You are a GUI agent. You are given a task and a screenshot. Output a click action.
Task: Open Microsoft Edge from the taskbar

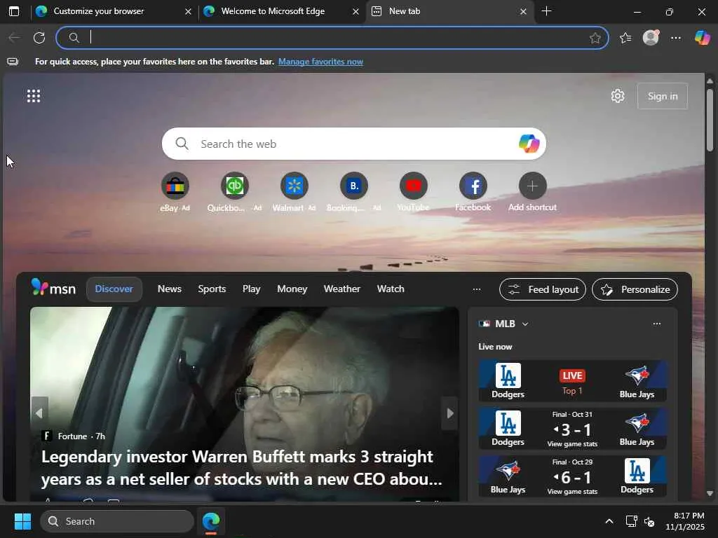(x=211, y=521)
